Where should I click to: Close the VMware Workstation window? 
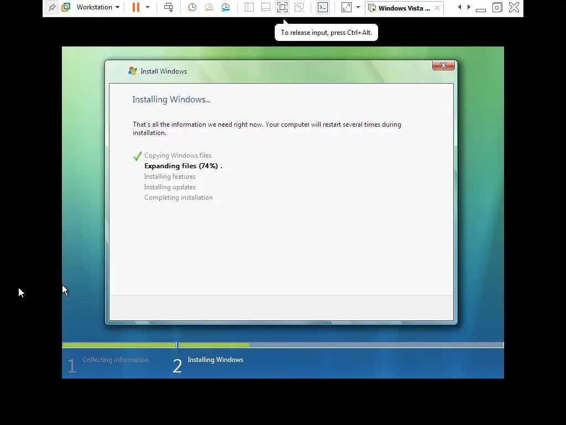514,7
